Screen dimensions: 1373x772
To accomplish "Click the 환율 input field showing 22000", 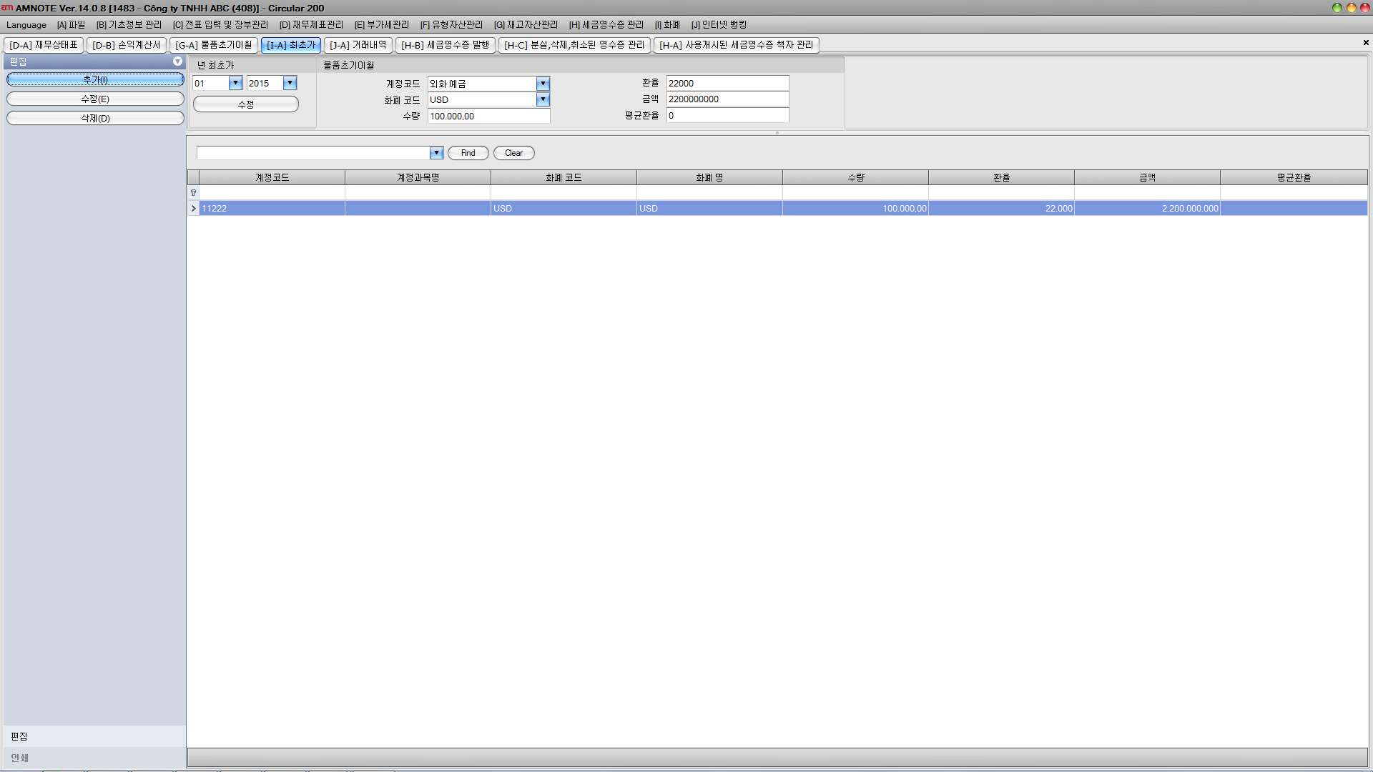I will coord(727,83).
